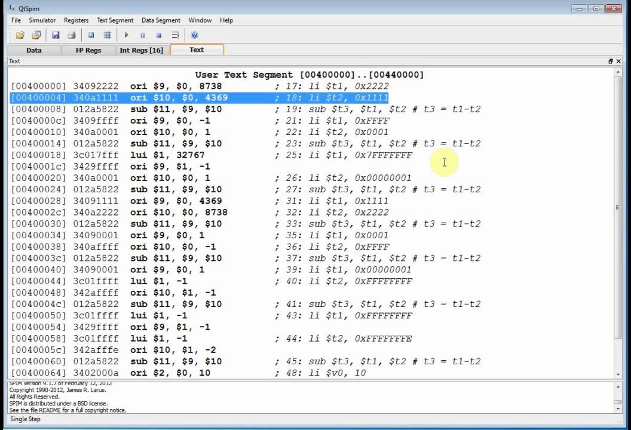Click the sub instruction at address [00400014]
This screenshot has height=430, width=631.
pos(246,143)
